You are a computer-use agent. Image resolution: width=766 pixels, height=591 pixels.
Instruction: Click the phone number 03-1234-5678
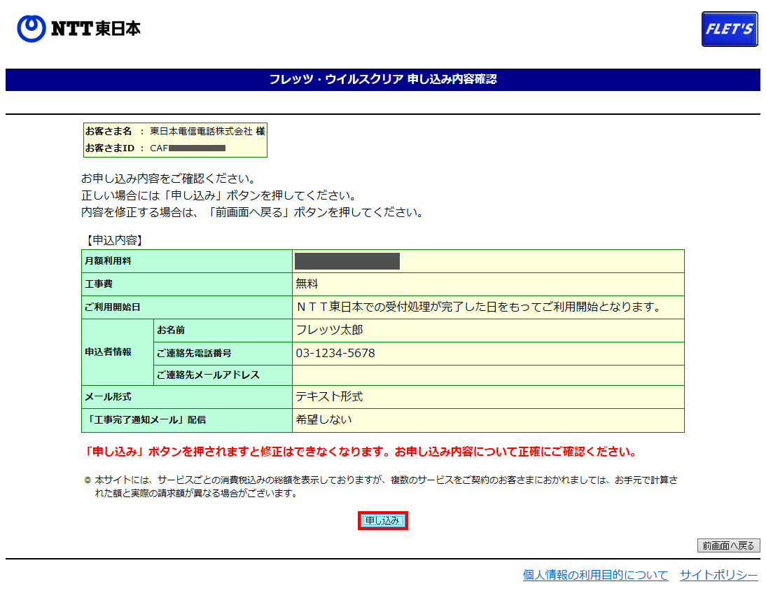[335, 354]
